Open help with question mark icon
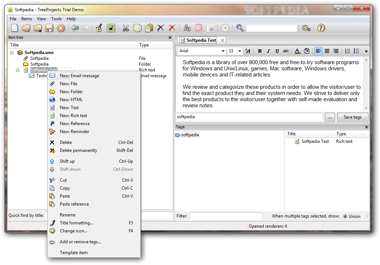 pos(321,28)
